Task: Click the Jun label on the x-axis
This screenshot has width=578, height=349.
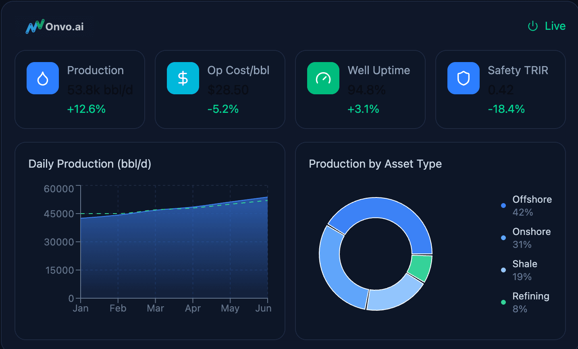Action: click(263, 308)
